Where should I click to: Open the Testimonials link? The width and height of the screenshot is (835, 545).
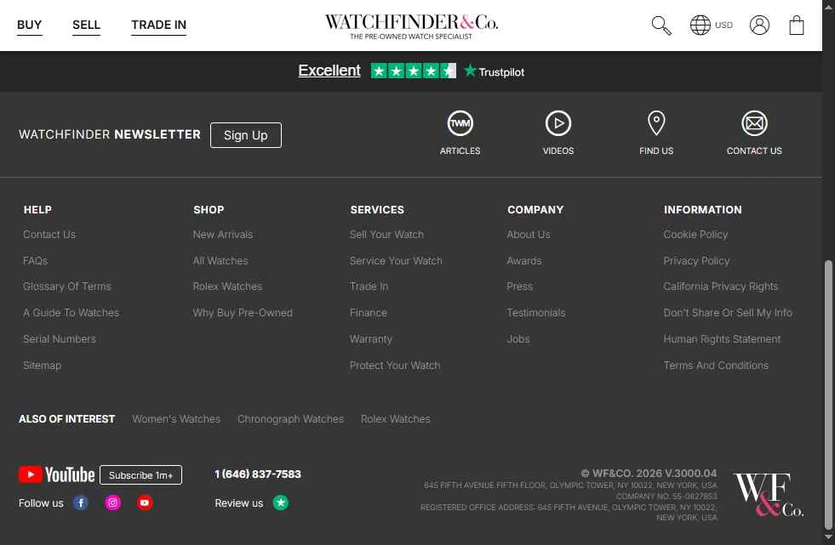click(535, 313)
